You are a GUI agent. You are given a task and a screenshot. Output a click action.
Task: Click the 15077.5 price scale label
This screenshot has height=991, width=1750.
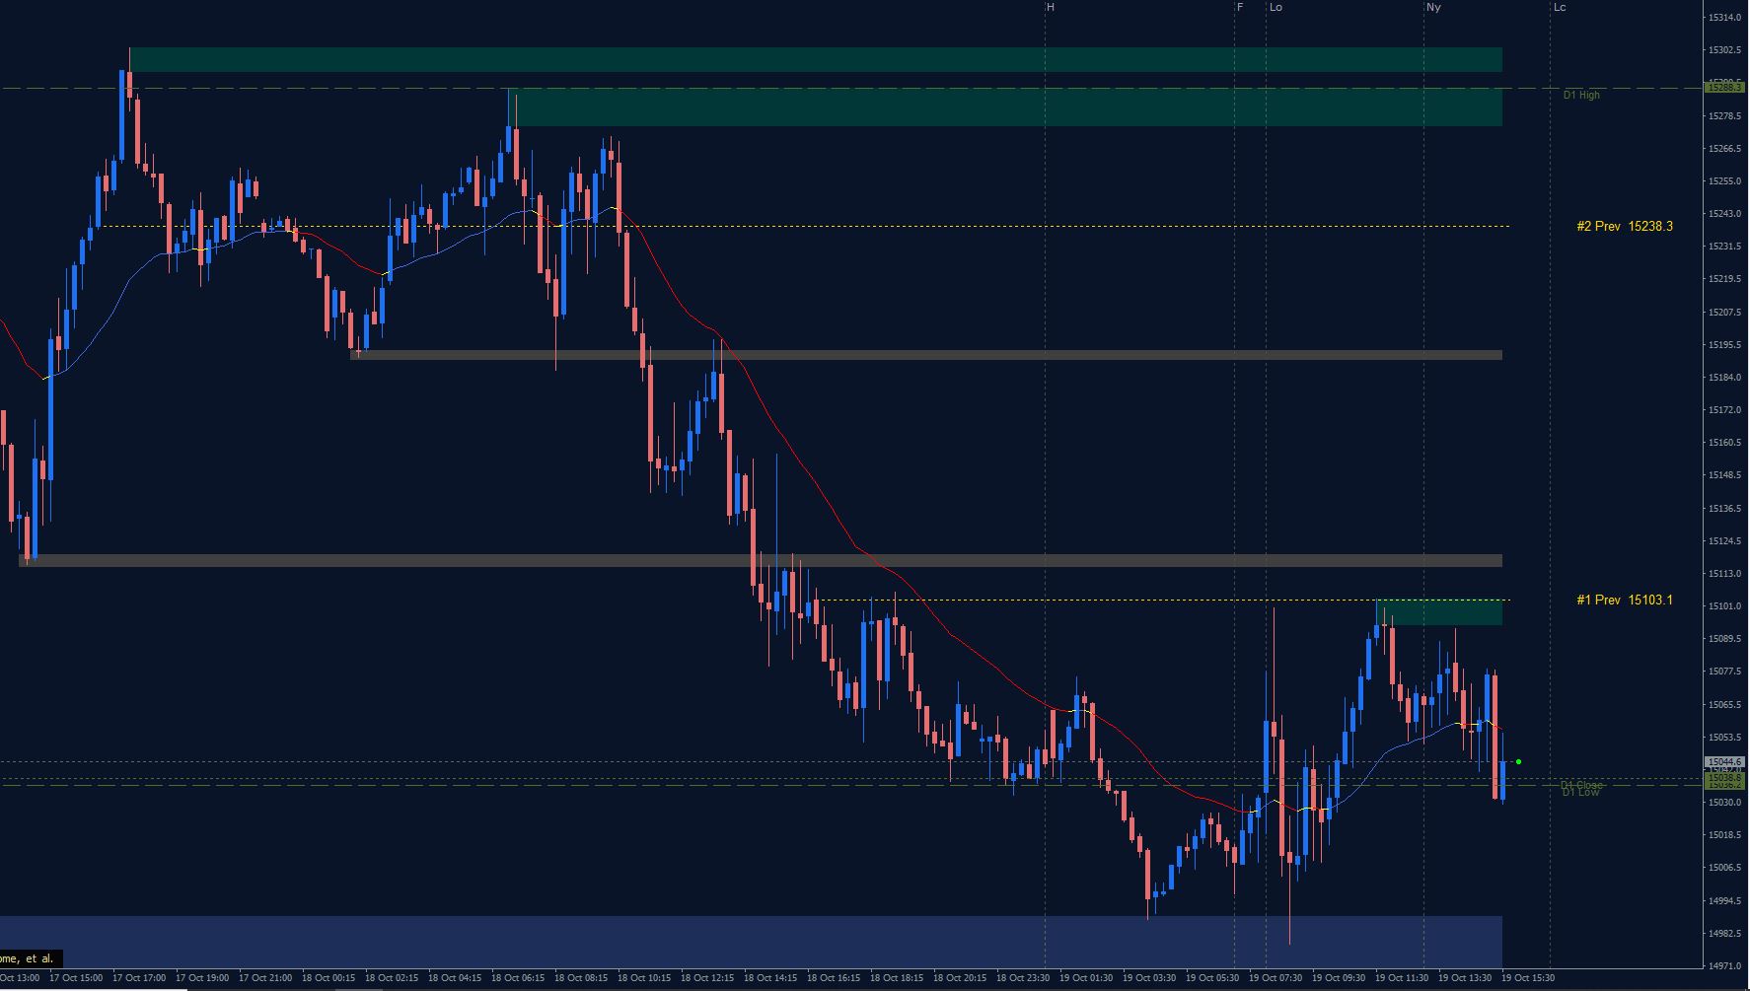click(1725, 672)
